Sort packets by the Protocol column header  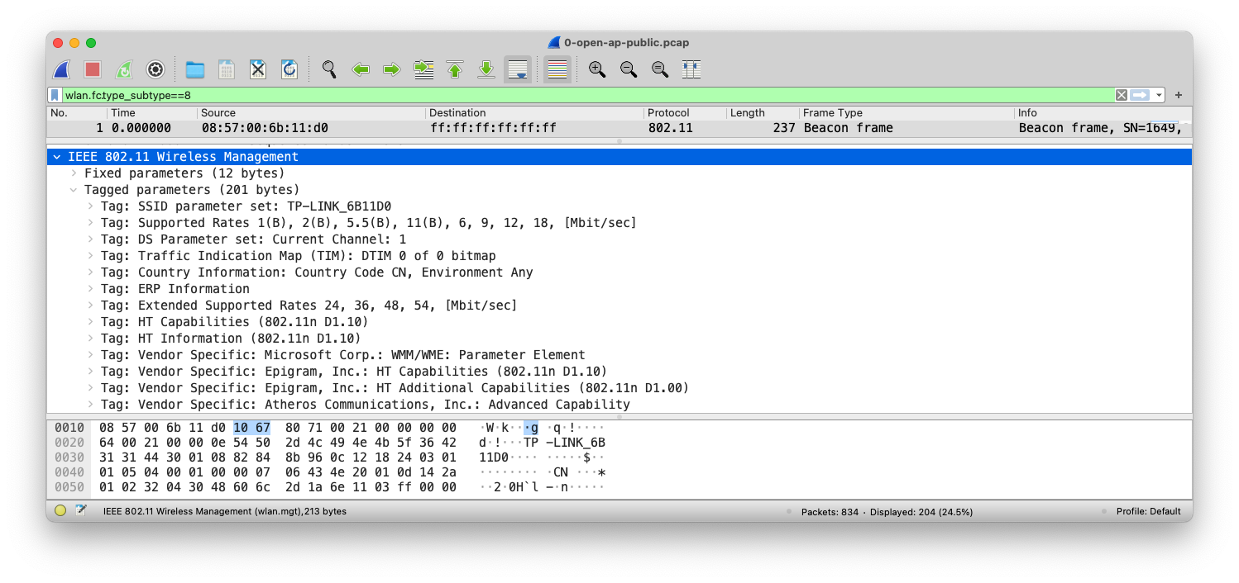tap(668, 113)
